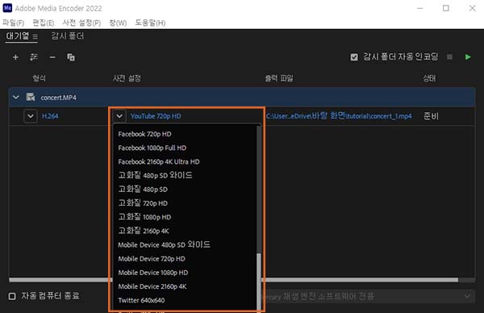Open the 파일(F) menu
Image resolution: width=484 pixels, height=313 pixels.
[x=13, y=23]
